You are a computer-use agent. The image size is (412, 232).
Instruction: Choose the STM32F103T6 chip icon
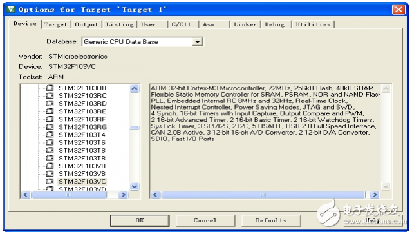(x=50, y=142)
